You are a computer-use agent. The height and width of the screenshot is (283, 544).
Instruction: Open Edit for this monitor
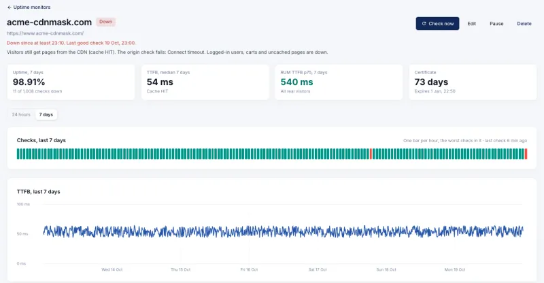coord(471,24)
